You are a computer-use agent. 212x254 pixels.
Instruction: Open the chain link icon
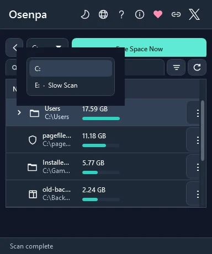(176, 14)
